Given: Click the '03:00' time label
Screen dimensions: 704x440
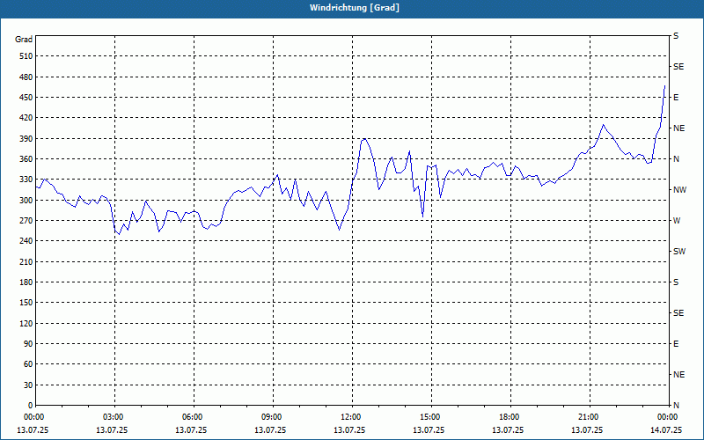Looking at the screenshot, I should [x=114, y=417].
